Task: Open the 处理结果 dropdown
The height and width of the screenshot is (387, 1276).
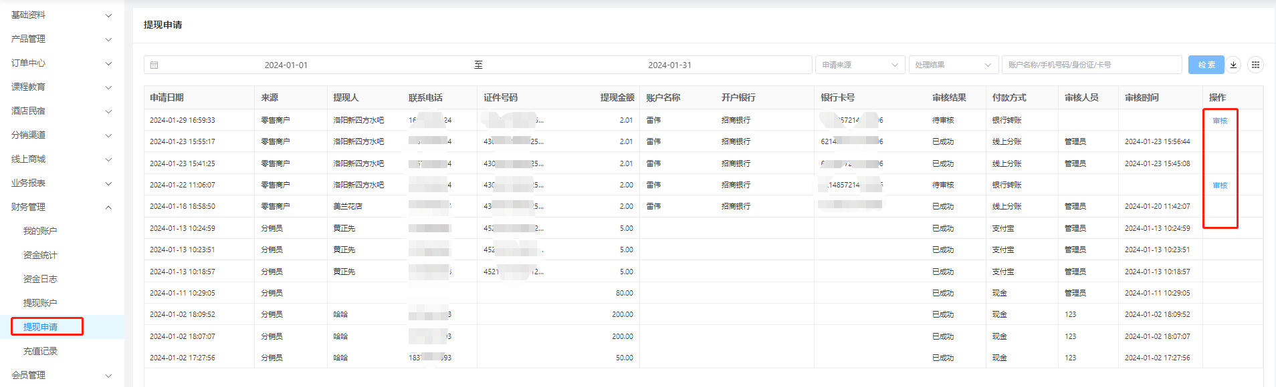Action: 952,65
